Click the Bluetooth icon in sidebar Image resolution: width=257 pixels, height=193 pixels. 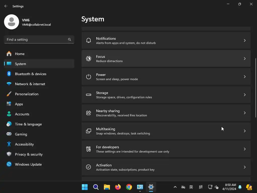click(x=9, y=74)
